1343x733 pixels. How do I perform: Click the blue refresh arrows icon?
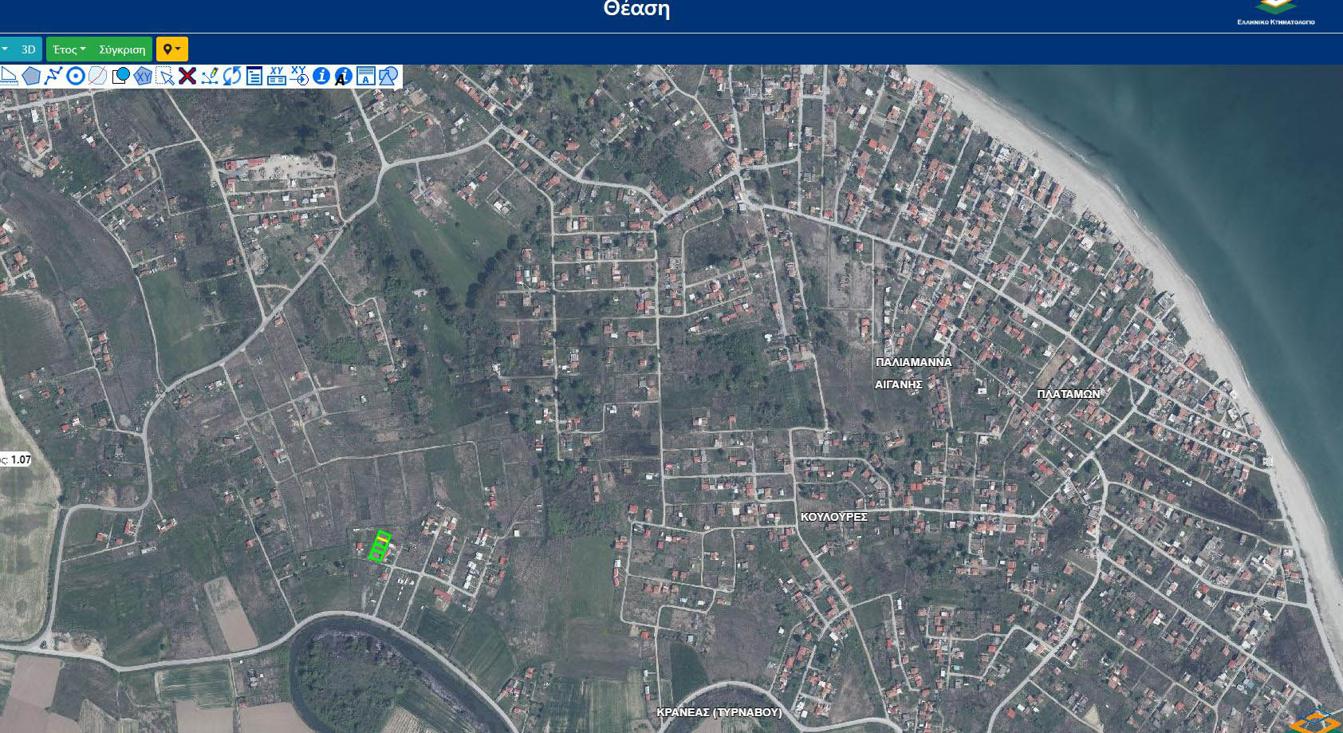(x=232, y=76)
